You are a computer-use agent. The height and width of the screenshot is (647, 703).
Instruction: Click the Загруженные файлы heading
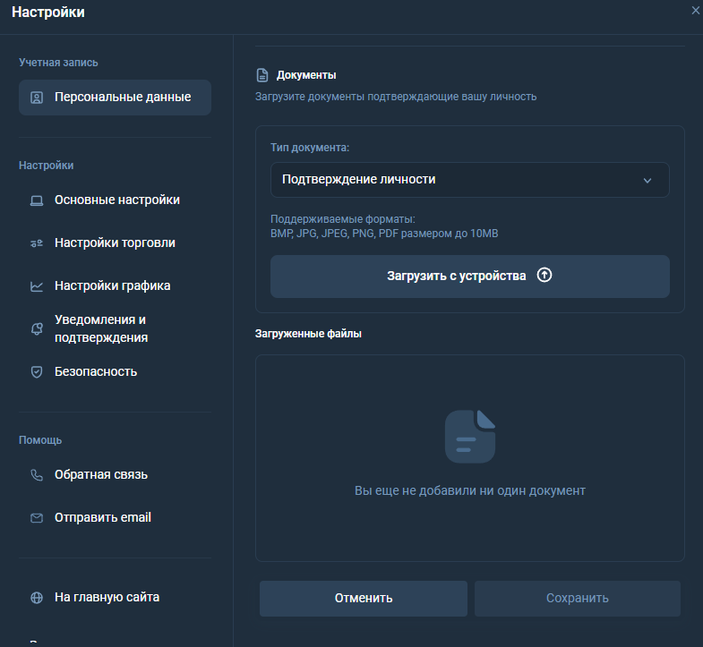(308, 334)
